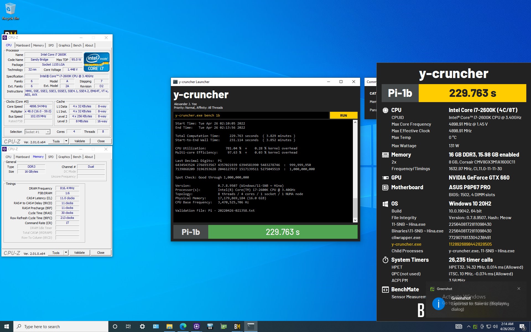Click Validate in Memory CPU-Z window
Screen dimensions: 531x332
[79, 253]
